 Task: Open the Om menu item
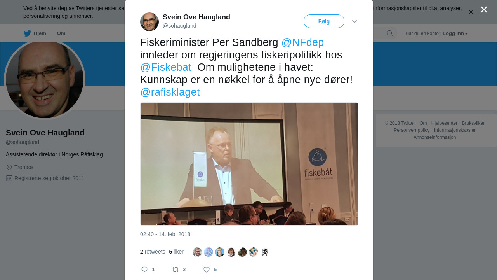coord(61,33)
